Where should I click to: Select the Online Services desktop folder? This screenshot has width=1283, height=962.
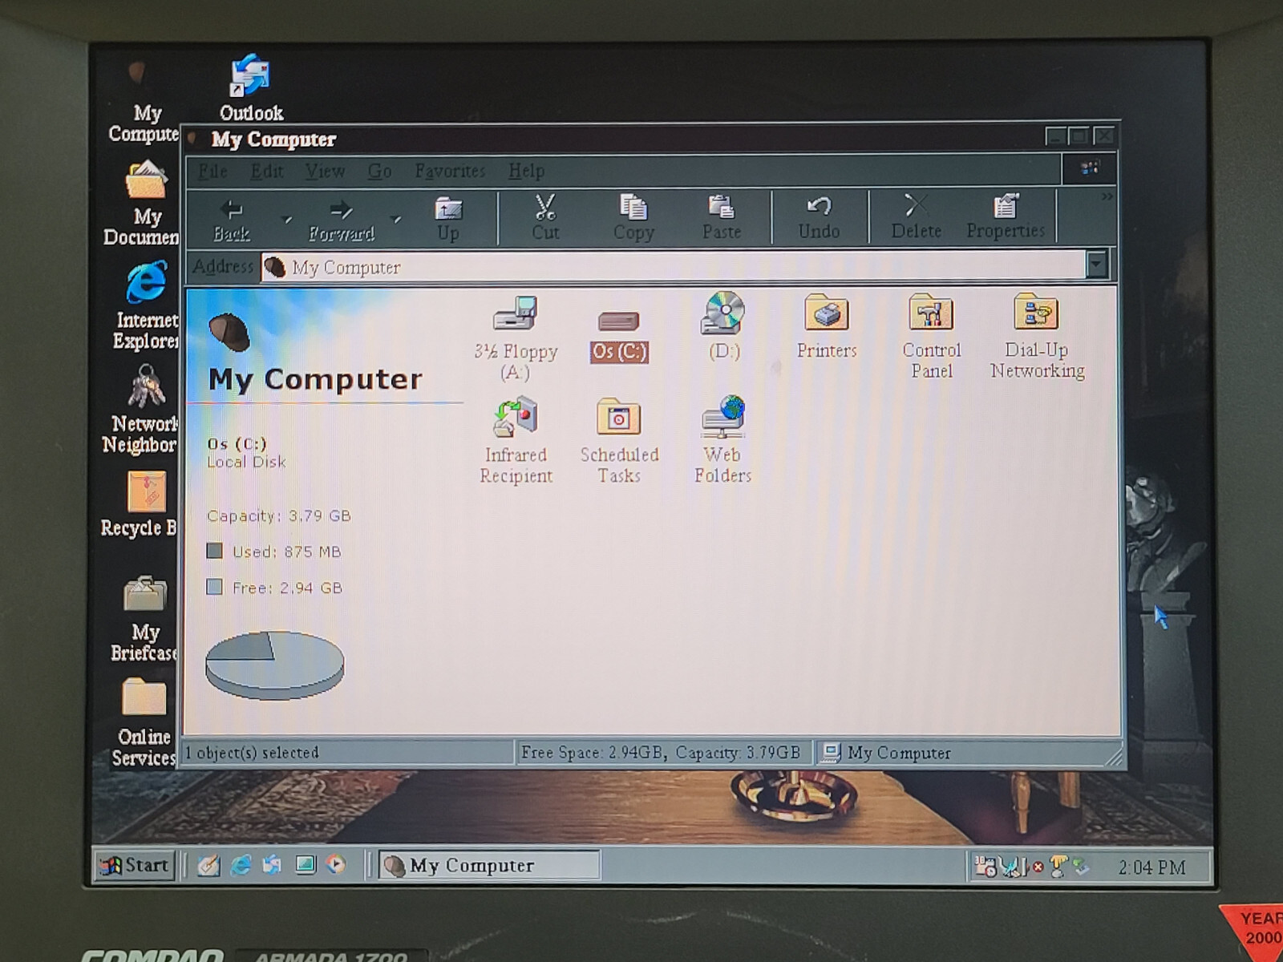[144, 722]
